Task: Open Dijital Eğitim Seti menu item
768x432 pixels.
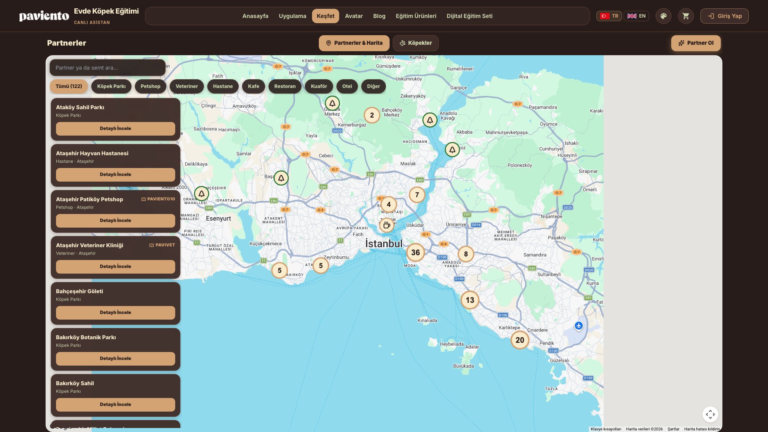Action: (x=470, y=16)
